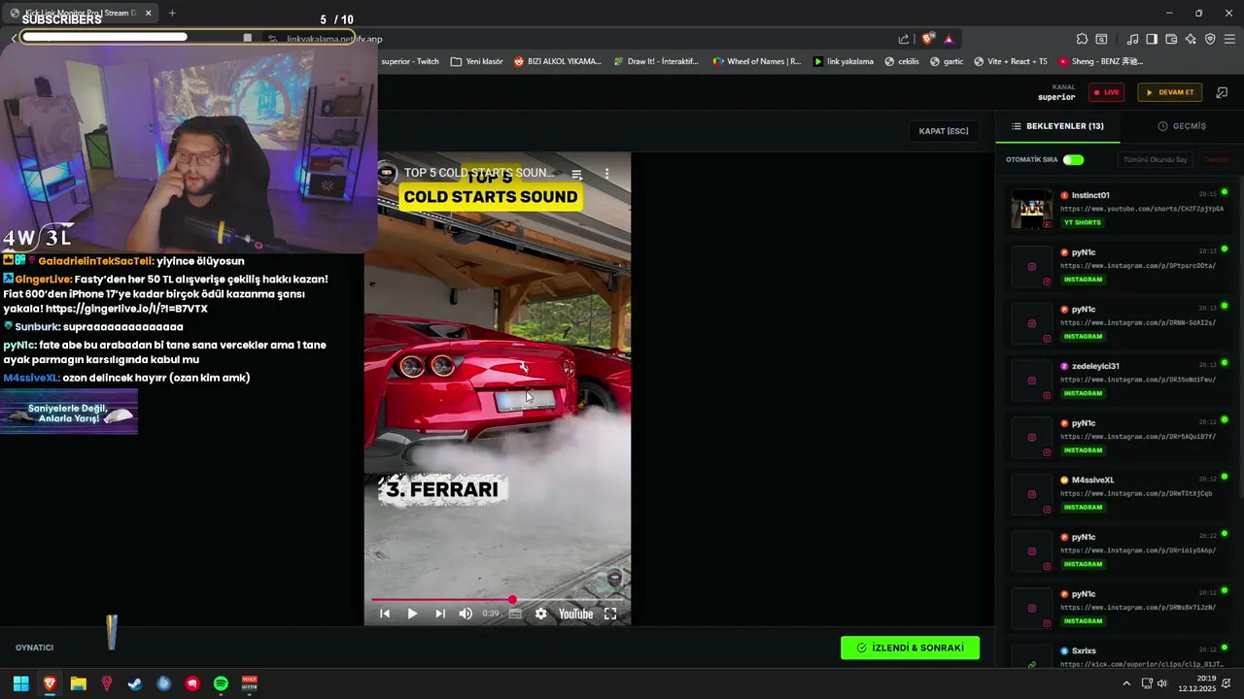Enter fullscreen in the video player
The image size is (1244, 699).
(x=610, y=614)
